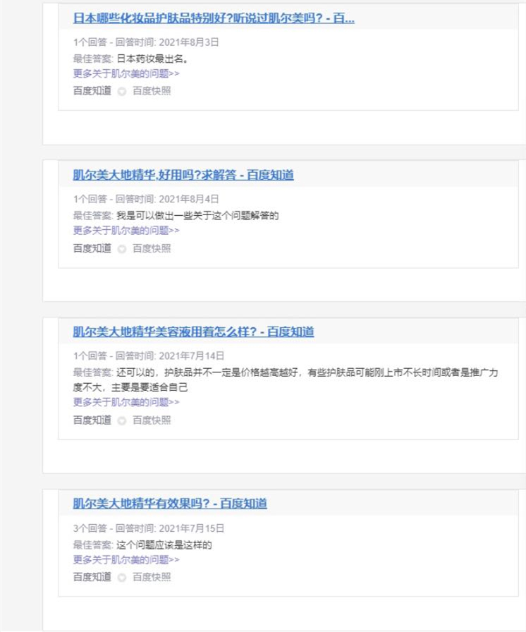
Task: Open the 日本哪些化妆品护肤品特别好 result title
Action: tap(214, 18)
